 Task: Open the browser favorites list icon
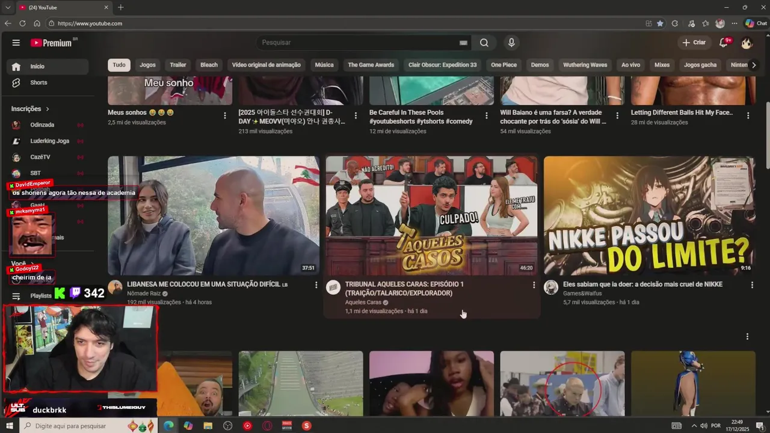pyautogui.click(x=706, y=23)
